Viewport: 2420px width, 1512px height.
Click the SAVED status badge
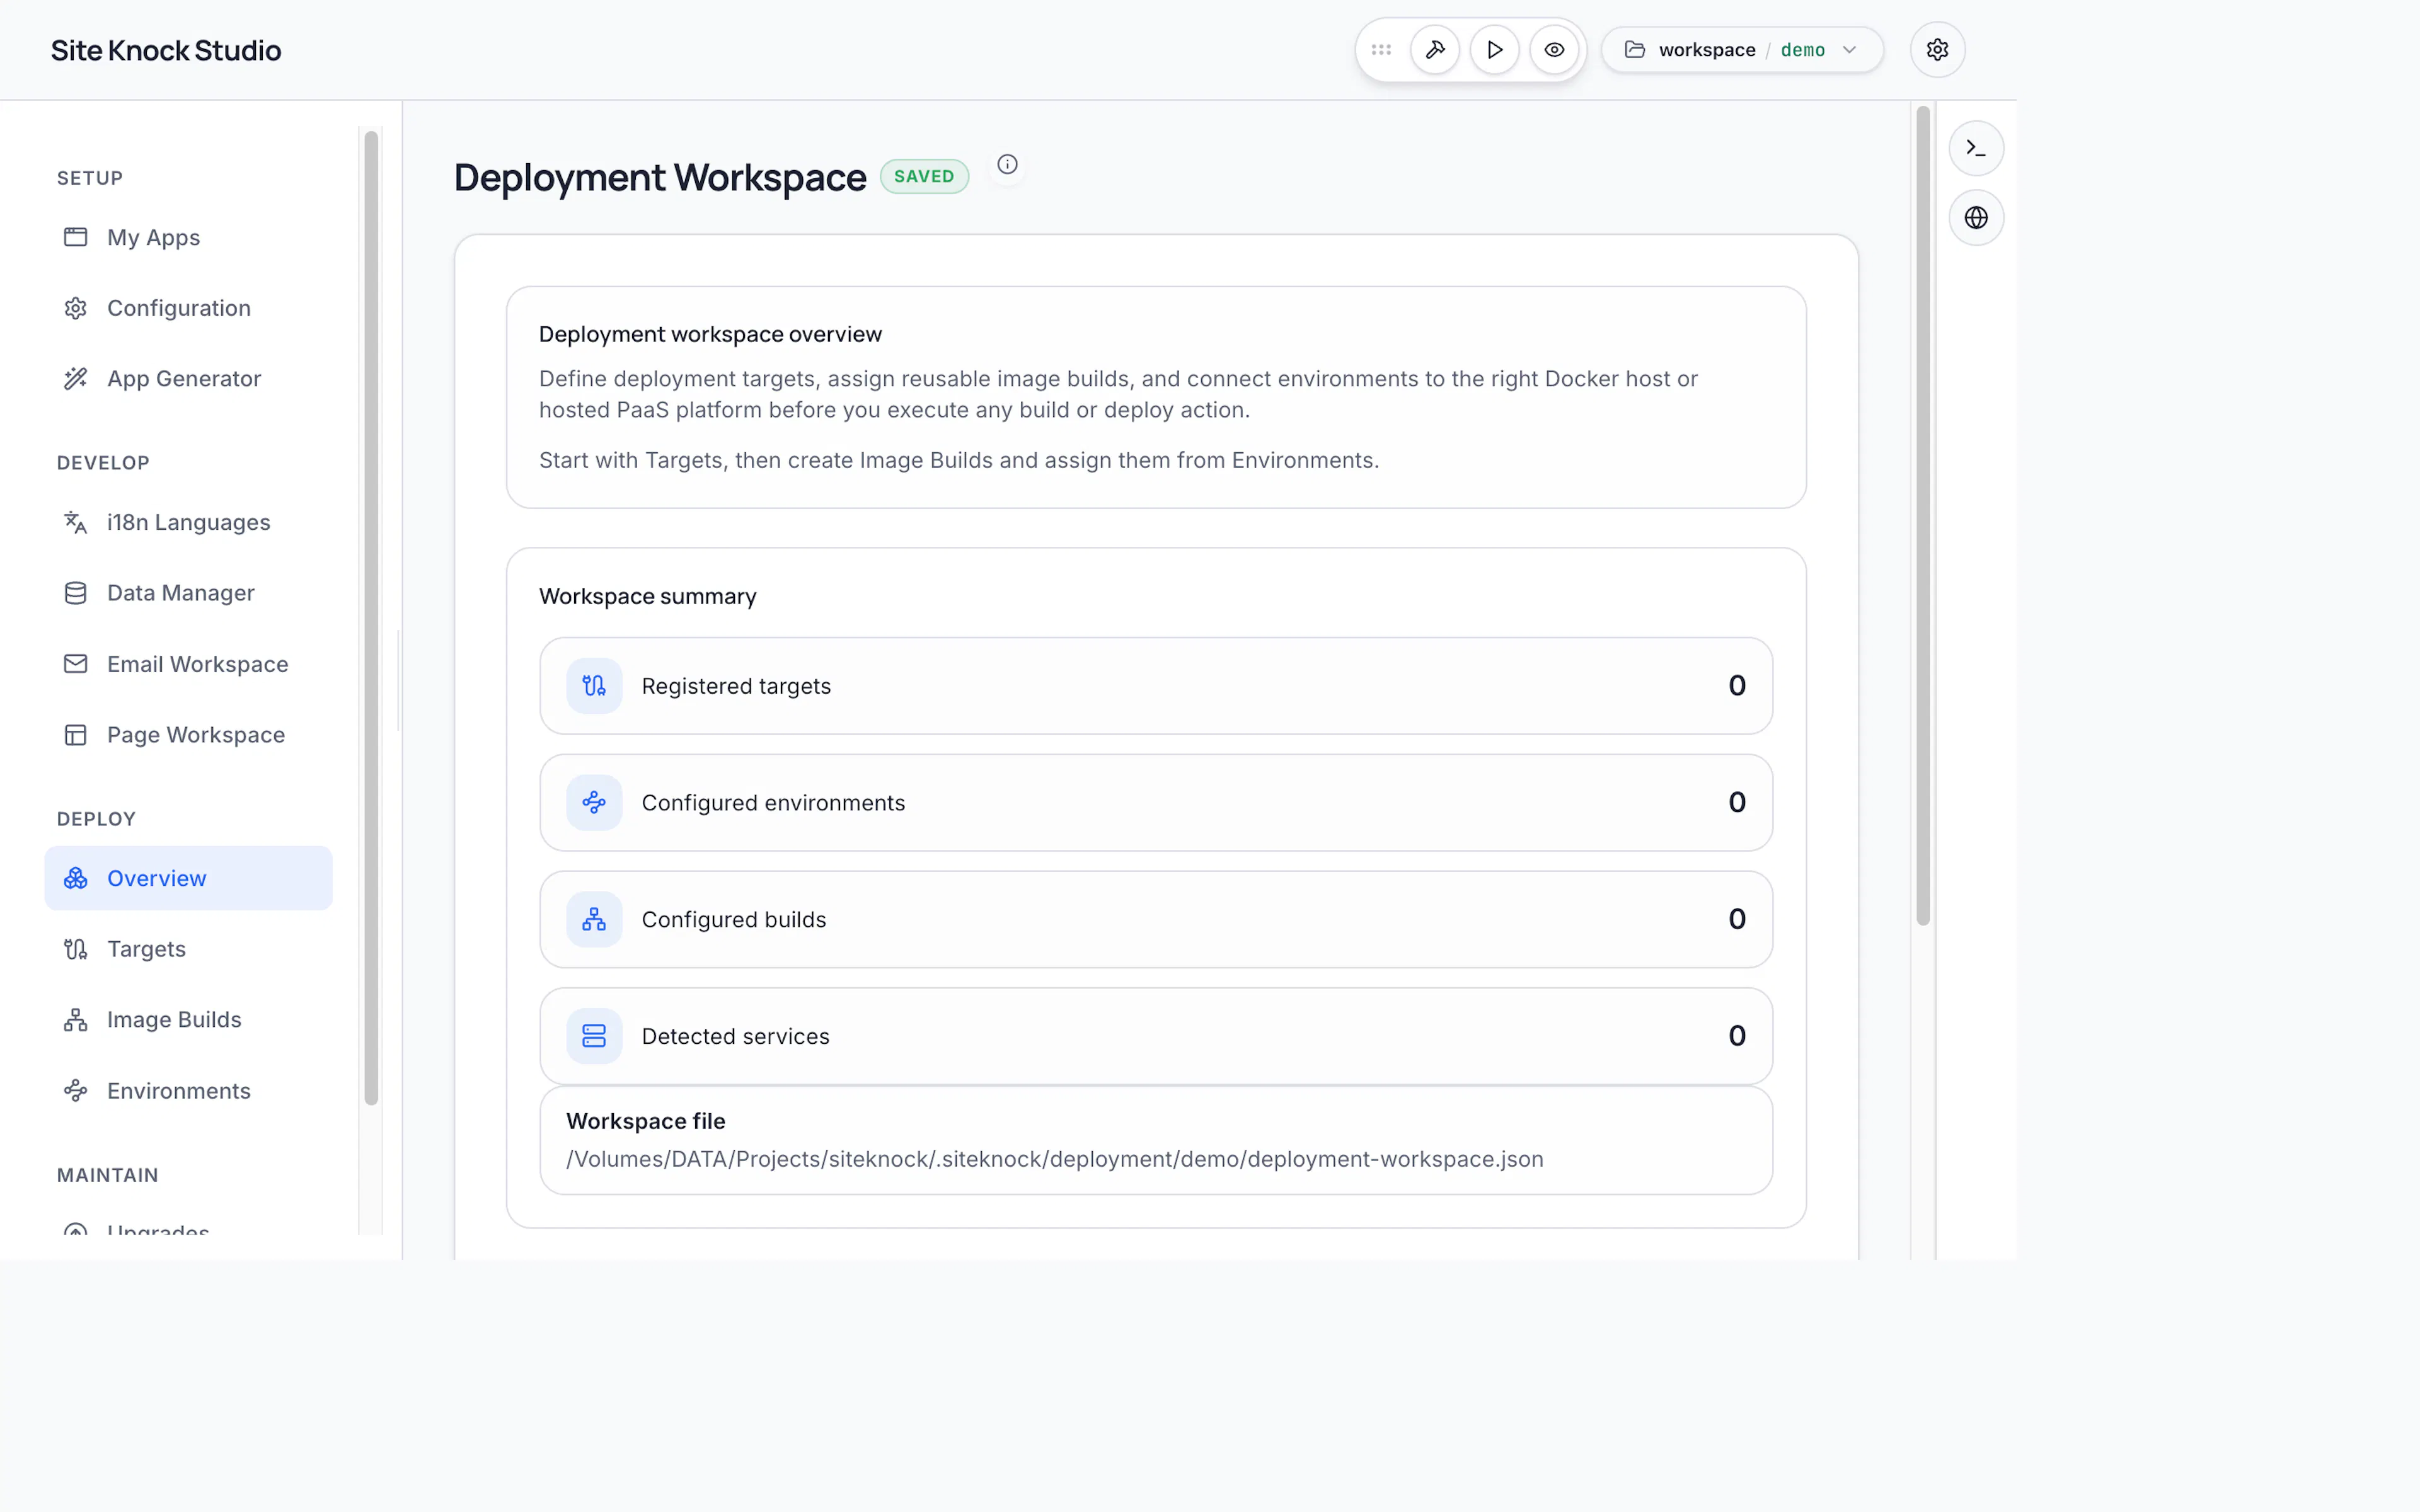tap(924, 177)
